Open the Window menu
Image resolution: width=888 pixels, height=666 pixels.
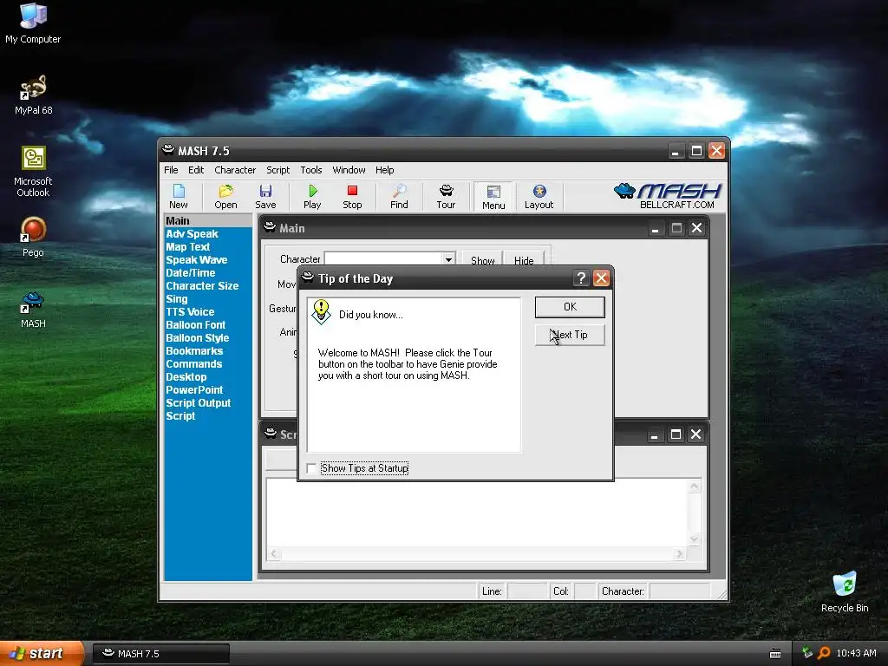[x=349, y=170]
